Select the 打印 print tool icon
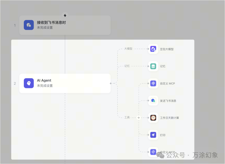This screenshot has height=164, width=225. coord(153,135)
